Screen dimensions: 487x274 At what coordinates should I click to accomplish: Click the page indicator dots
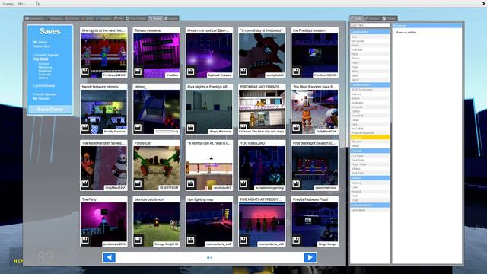(x=210, y=257)
